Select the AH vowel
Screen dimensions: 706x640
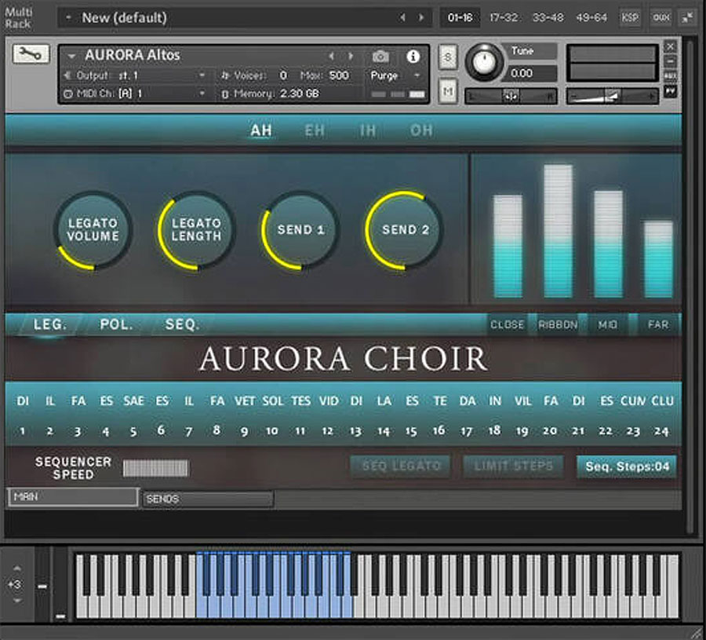tap(261, 130)
